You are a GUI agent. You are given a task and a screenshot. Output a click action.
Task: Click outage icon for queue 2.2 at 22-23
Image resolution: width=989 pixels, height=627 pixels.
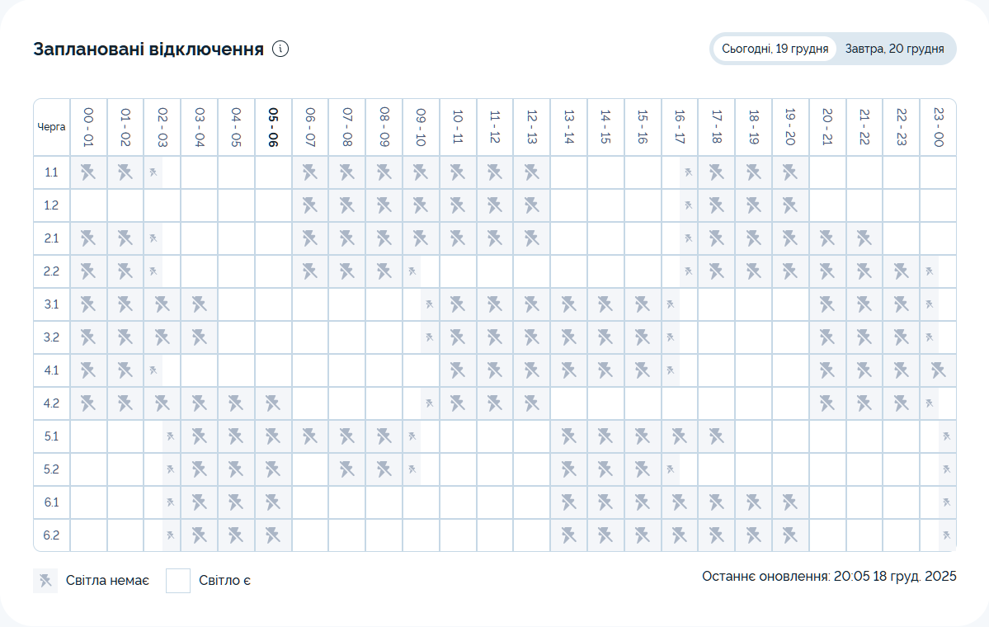901,271
